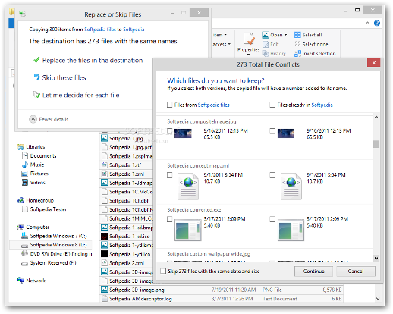Click the Homegroup icon

(20, 200)
